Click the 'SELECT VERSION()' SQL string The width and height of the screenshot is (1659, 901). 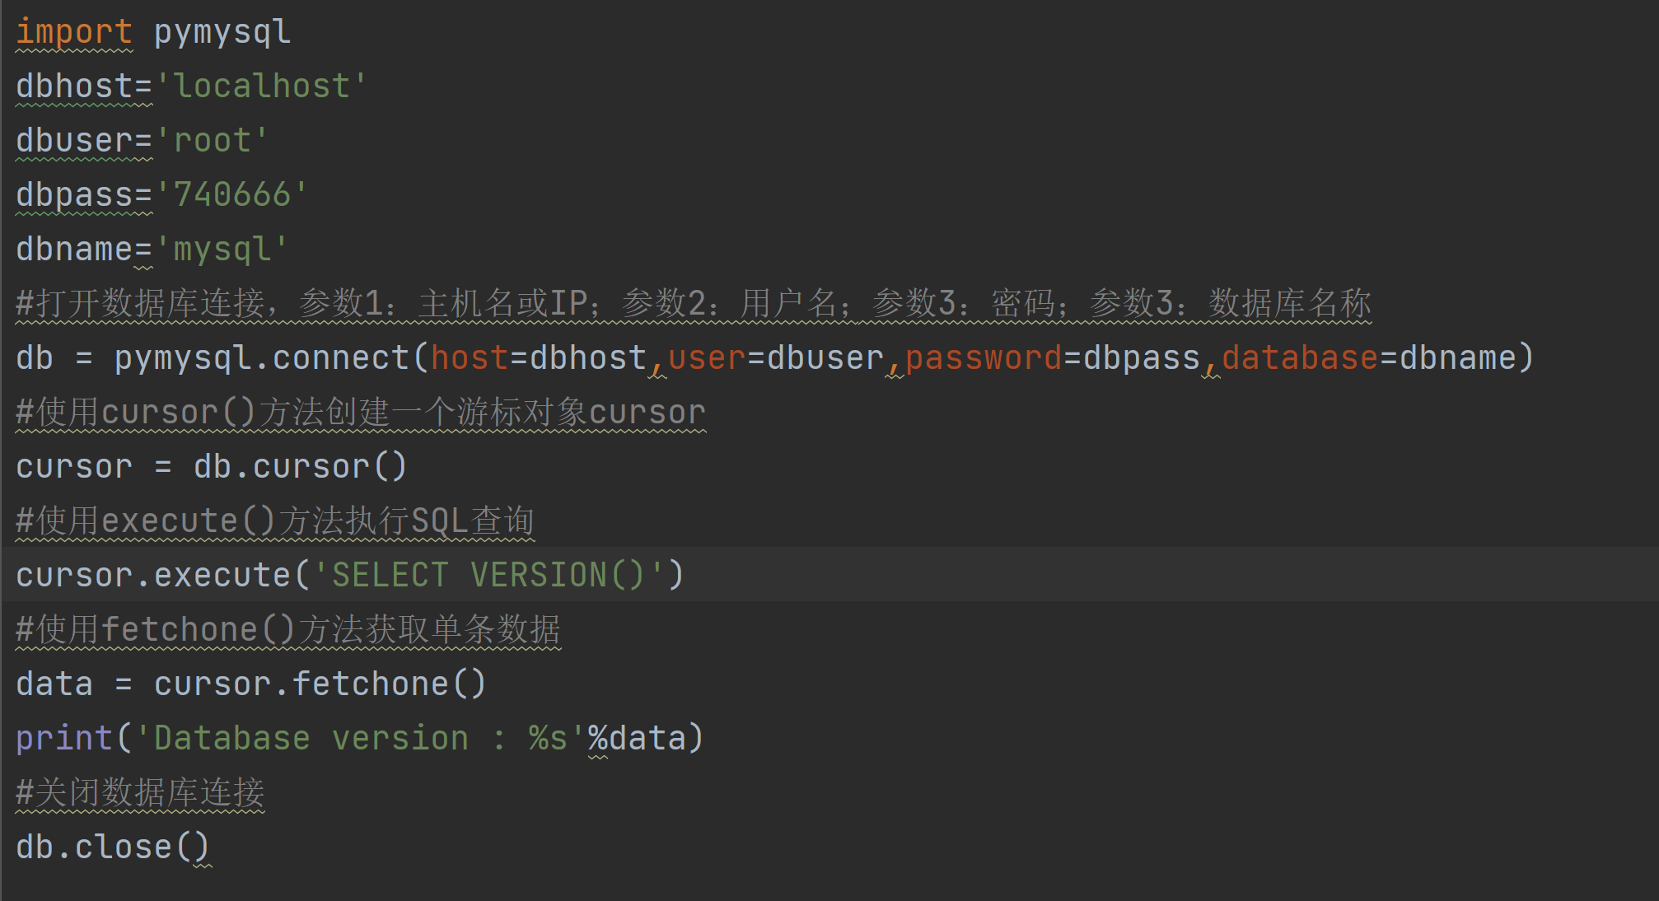tap(488, 575)
